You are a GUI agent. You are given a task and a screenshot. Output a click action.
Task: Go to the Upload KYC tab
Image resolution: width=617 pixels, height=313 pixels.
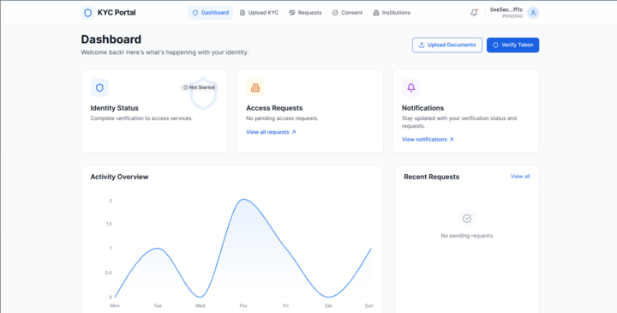[260, 13]
